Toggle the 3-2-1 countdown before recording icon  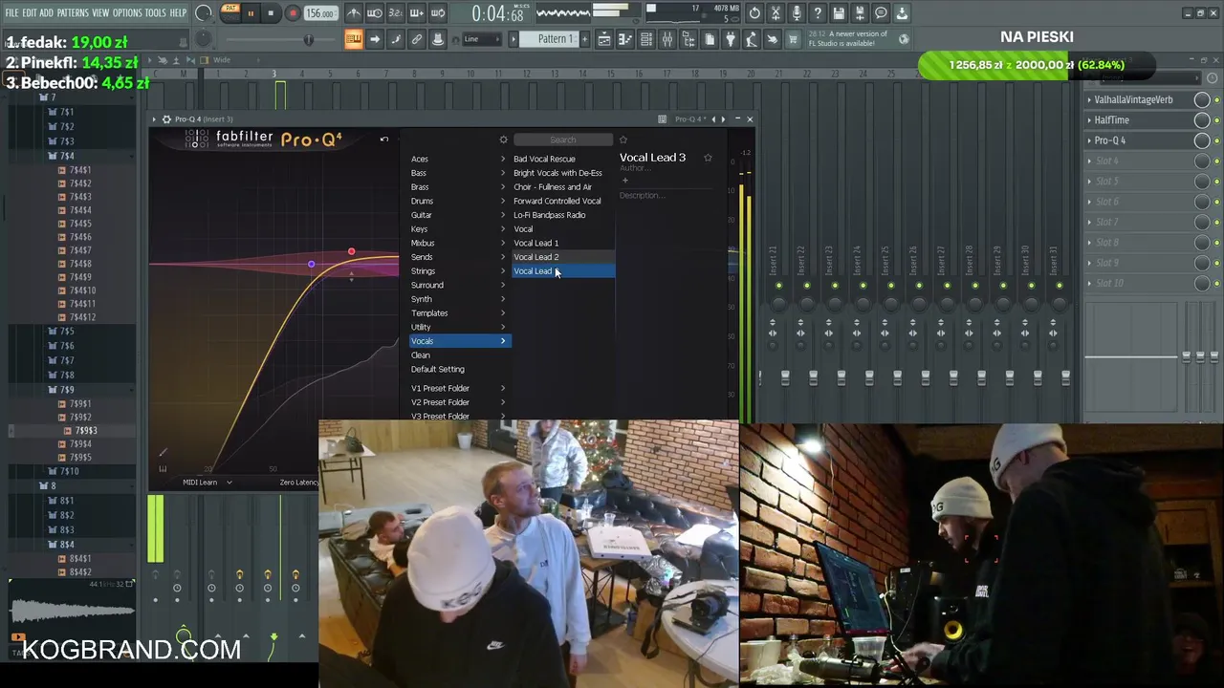coord(396,13)
